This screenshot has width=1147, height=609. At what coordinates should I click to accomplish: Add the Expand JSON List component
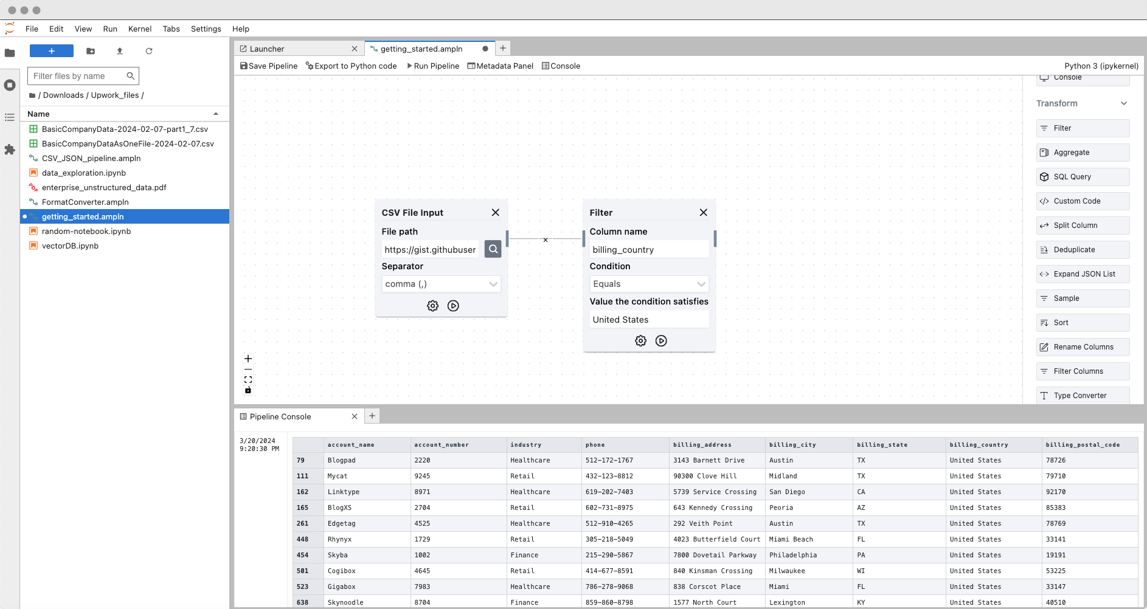pyautogui.click(x=1083, y=274)
